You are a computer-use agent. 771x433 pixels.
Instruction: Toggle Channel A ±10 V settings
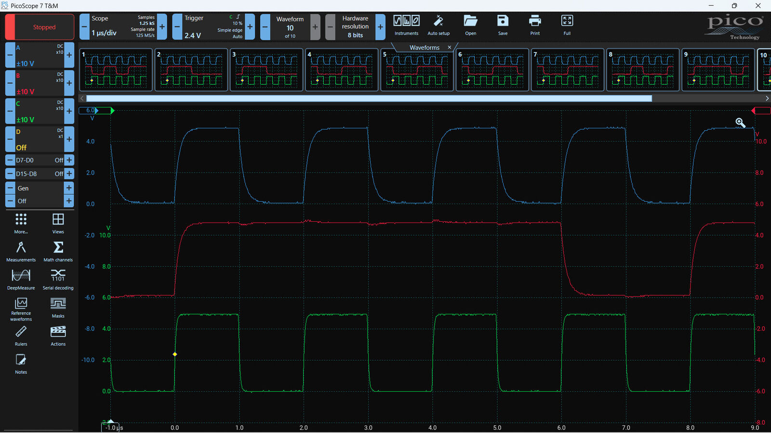click(x=40, y=56)
